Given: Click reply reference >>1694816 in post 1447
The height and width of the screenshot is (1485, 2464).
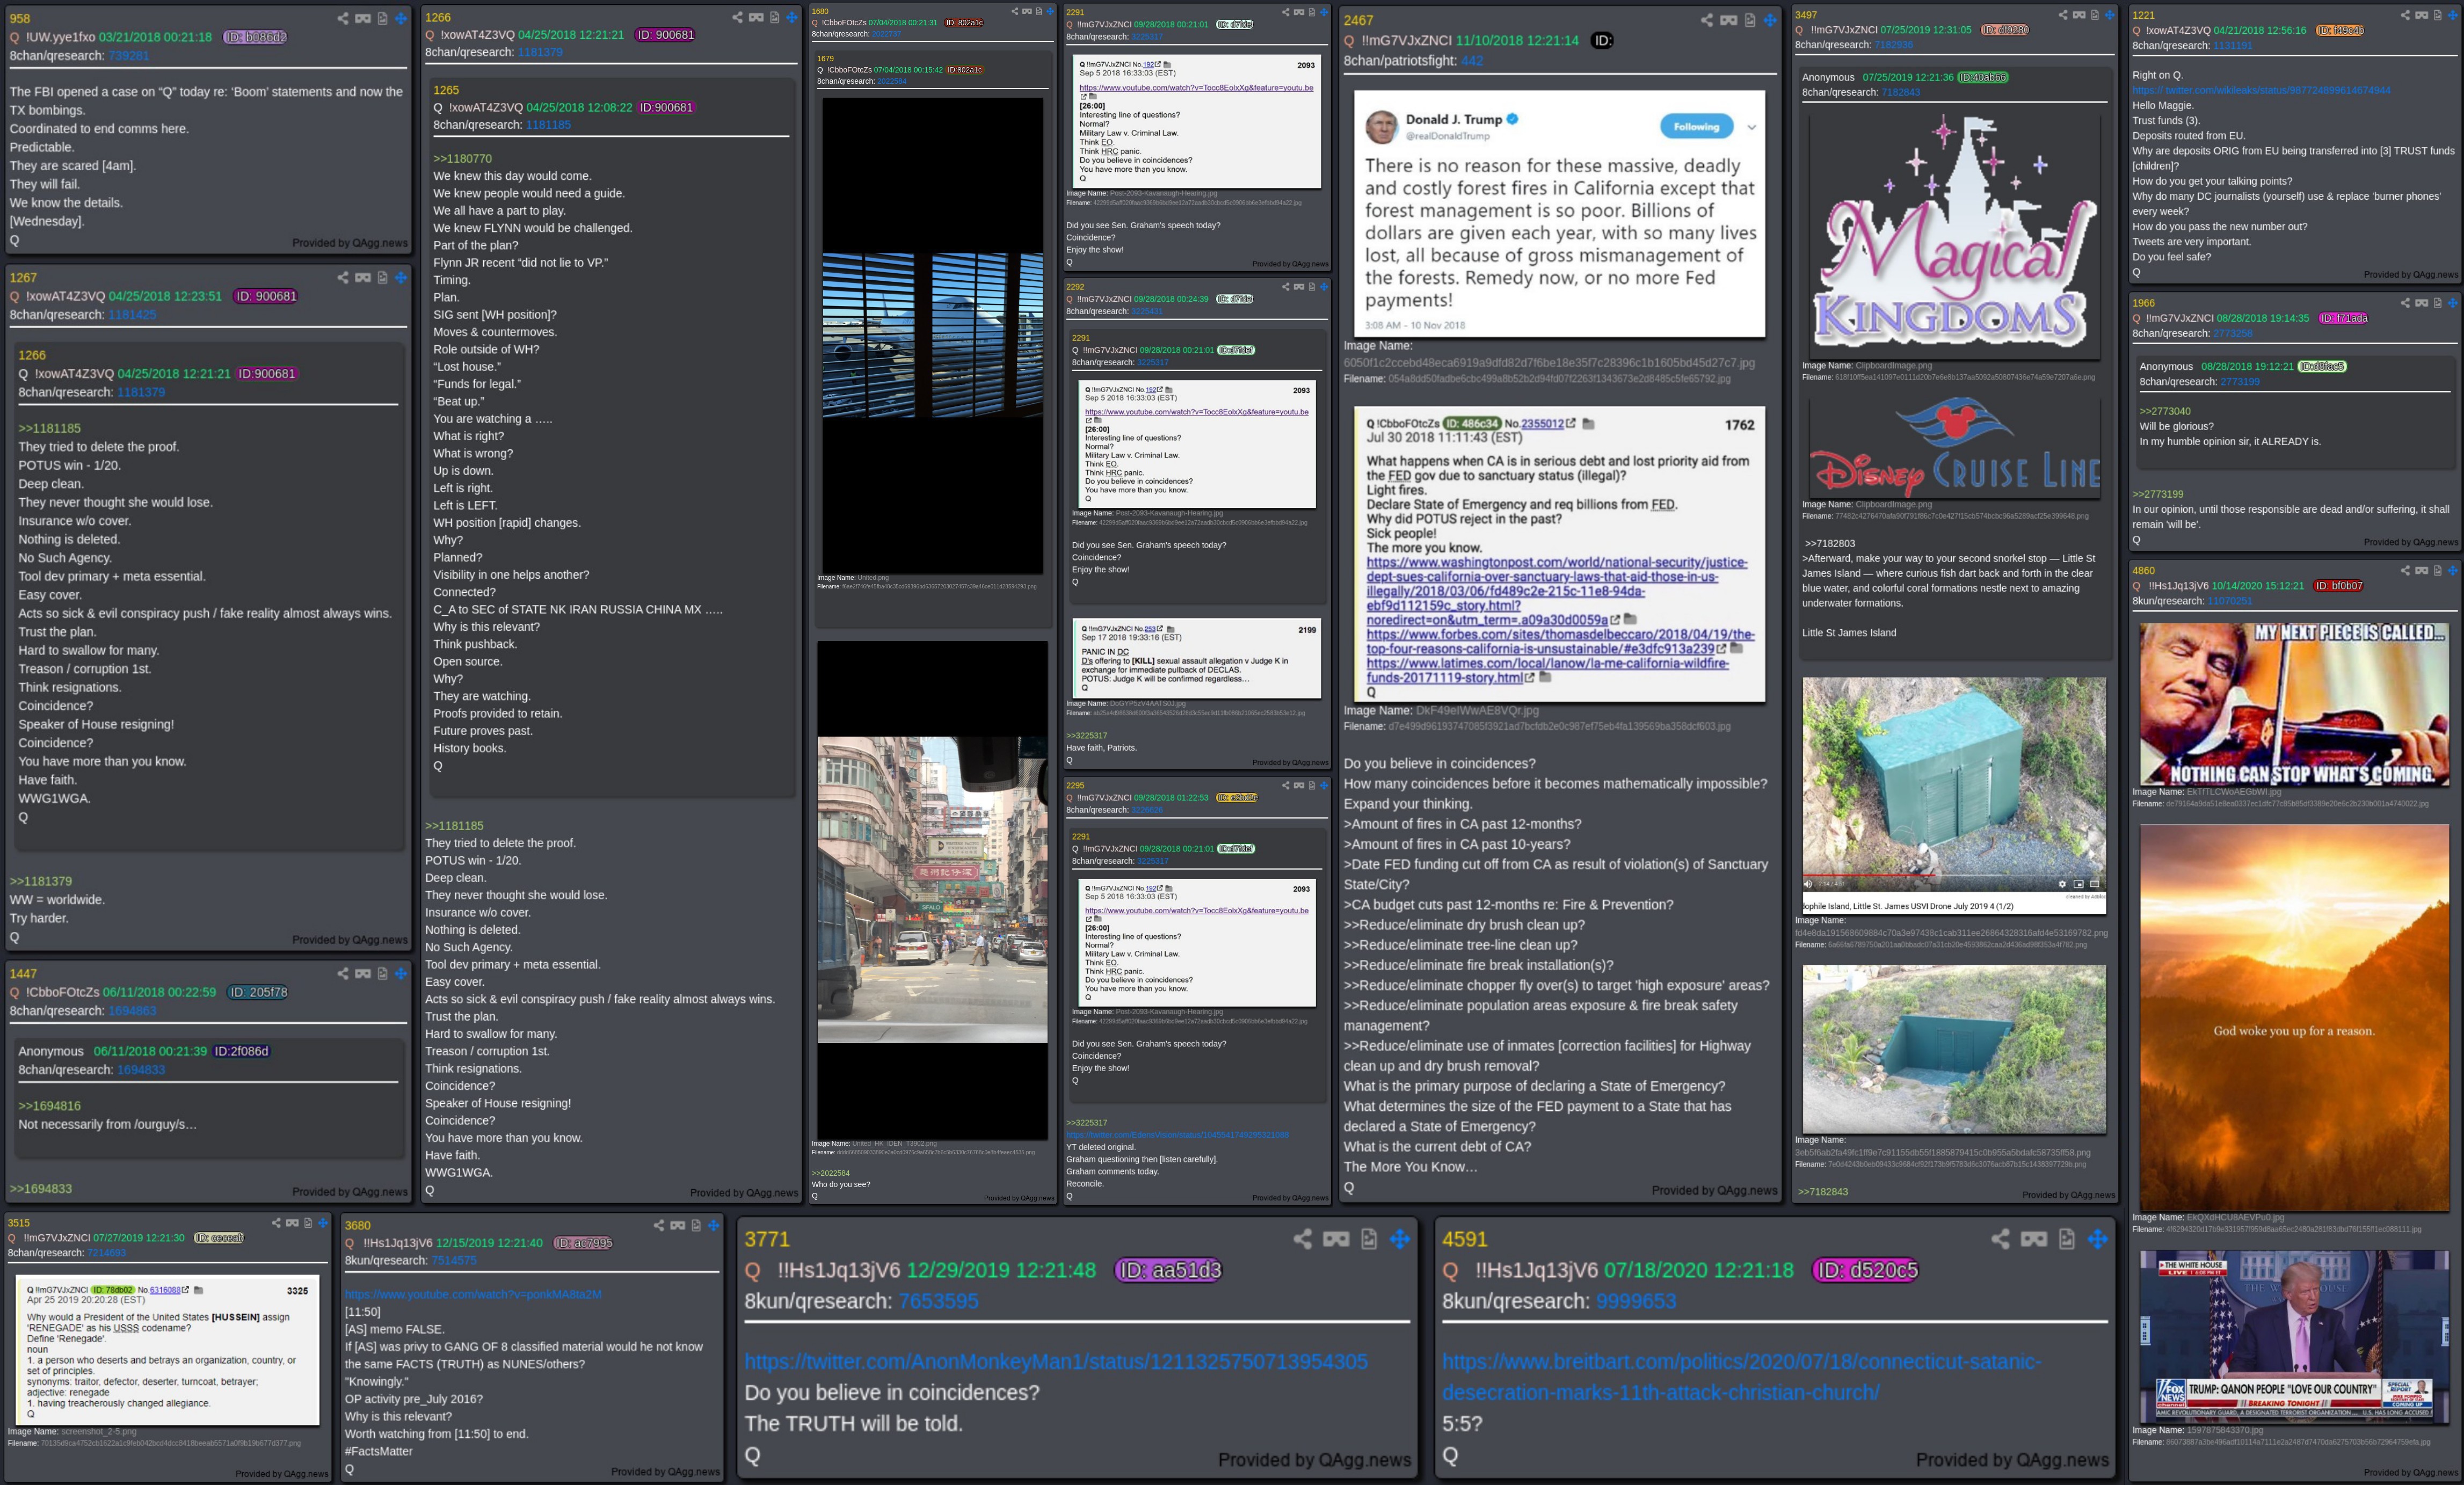Looking at the screenshot, I should tap(49, 1106).
